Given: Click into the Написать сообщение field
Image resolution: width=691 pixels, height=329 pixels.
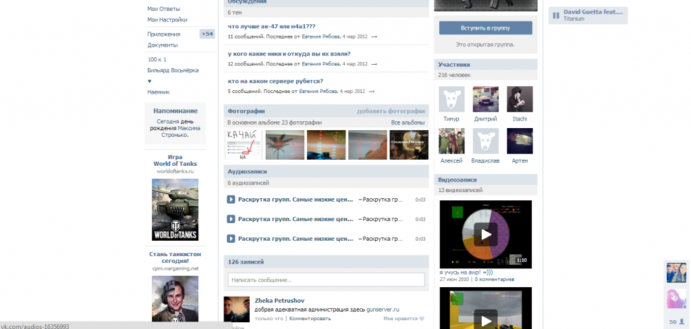Looking at the screenshot, I should pyautogui.click(x=327, y=280).
